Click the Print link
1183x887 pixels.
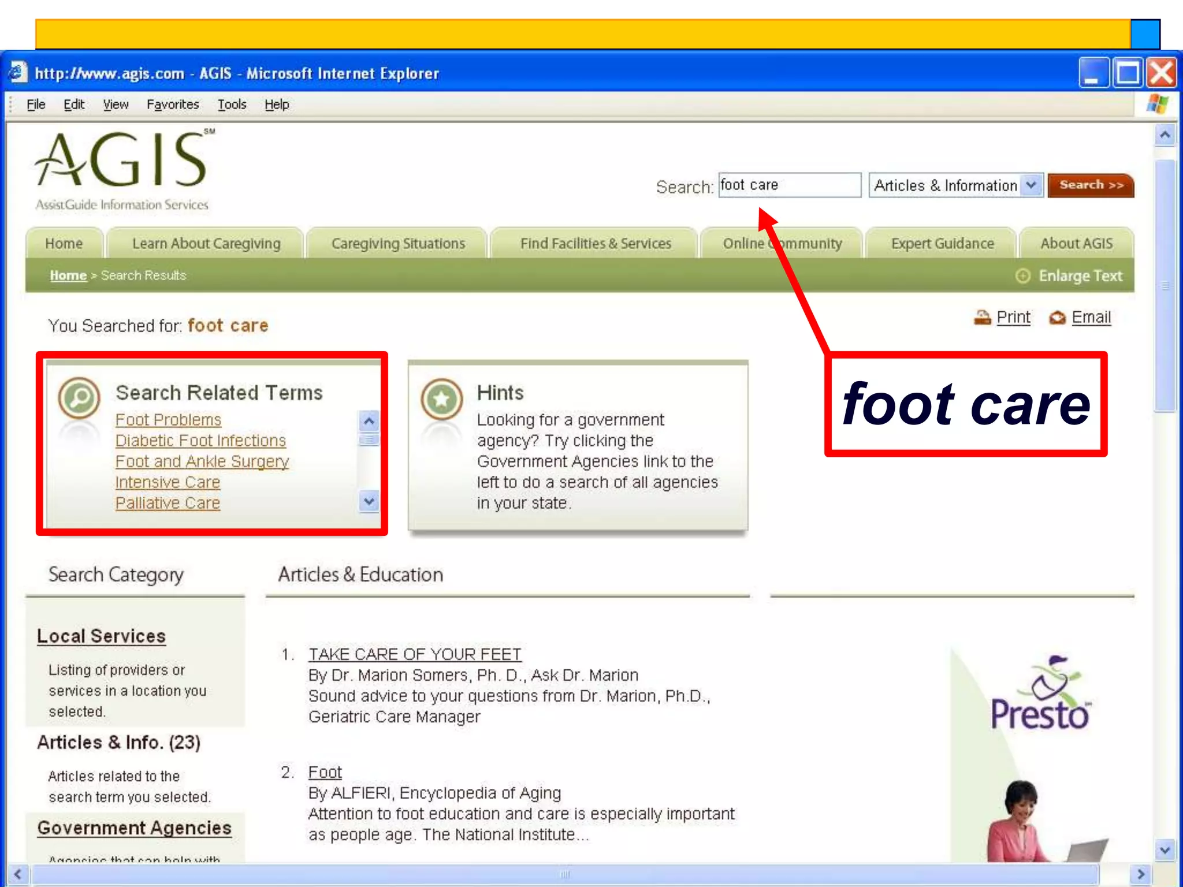pyautogui.click(x=1013, y=317)
